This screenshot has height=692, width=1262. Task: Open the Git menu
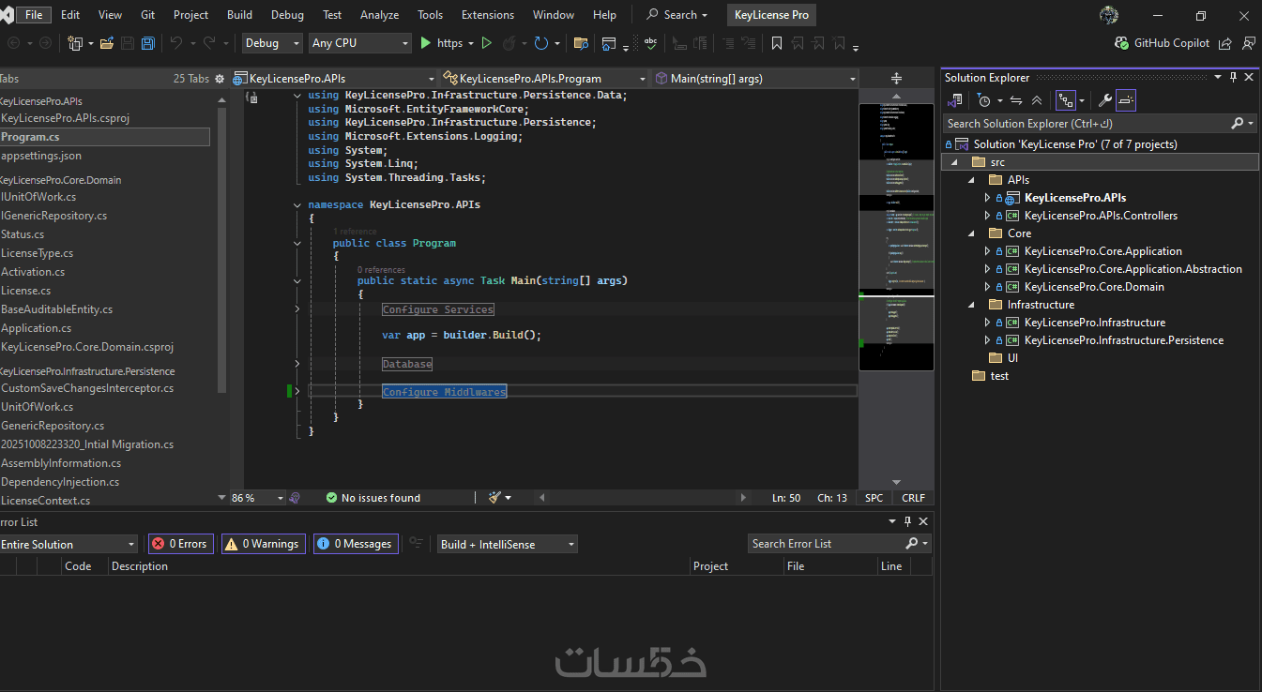[x=148, y=15]
